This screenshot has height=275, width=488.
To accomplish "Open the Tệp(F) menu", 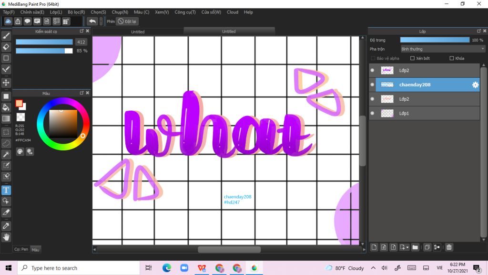I will [9, 12].
